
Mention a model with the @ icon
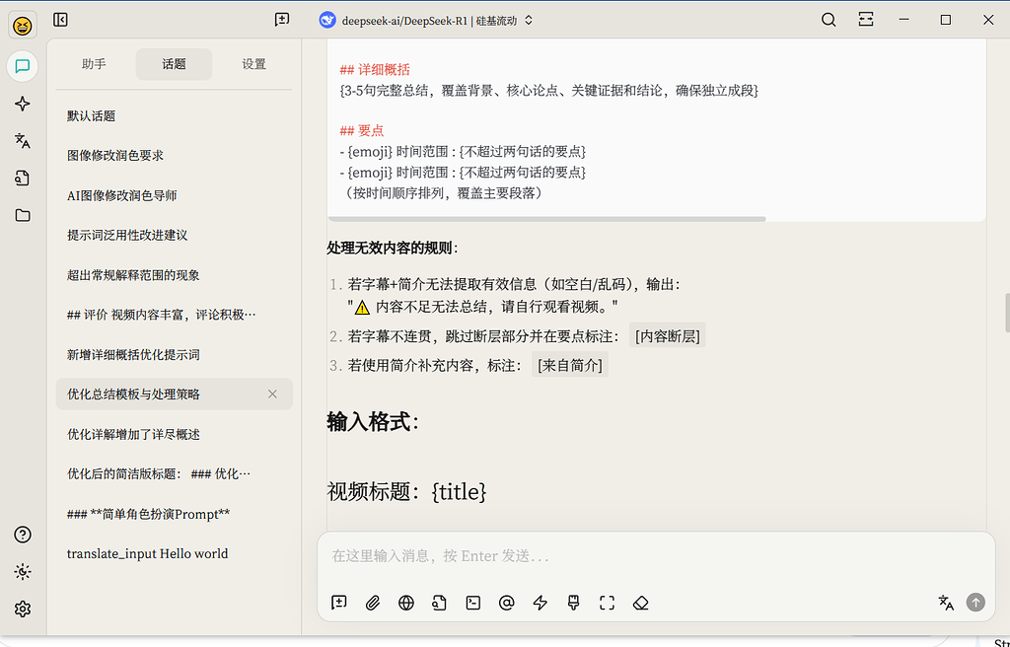tap(506, 603)
